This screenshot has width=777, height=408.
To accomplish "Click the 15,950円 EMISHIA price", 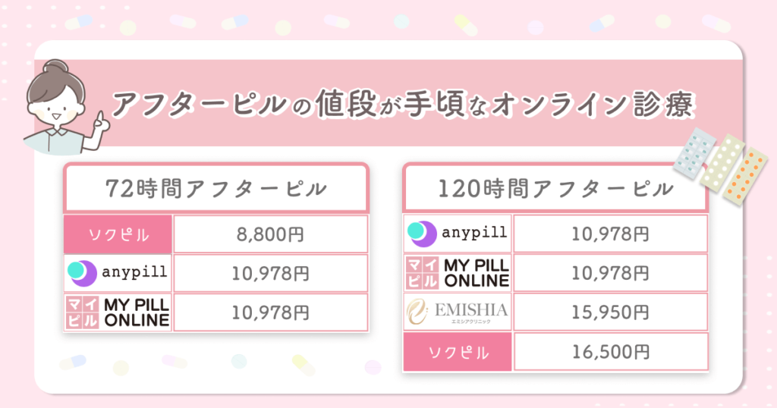I will (x=611, y=312).
